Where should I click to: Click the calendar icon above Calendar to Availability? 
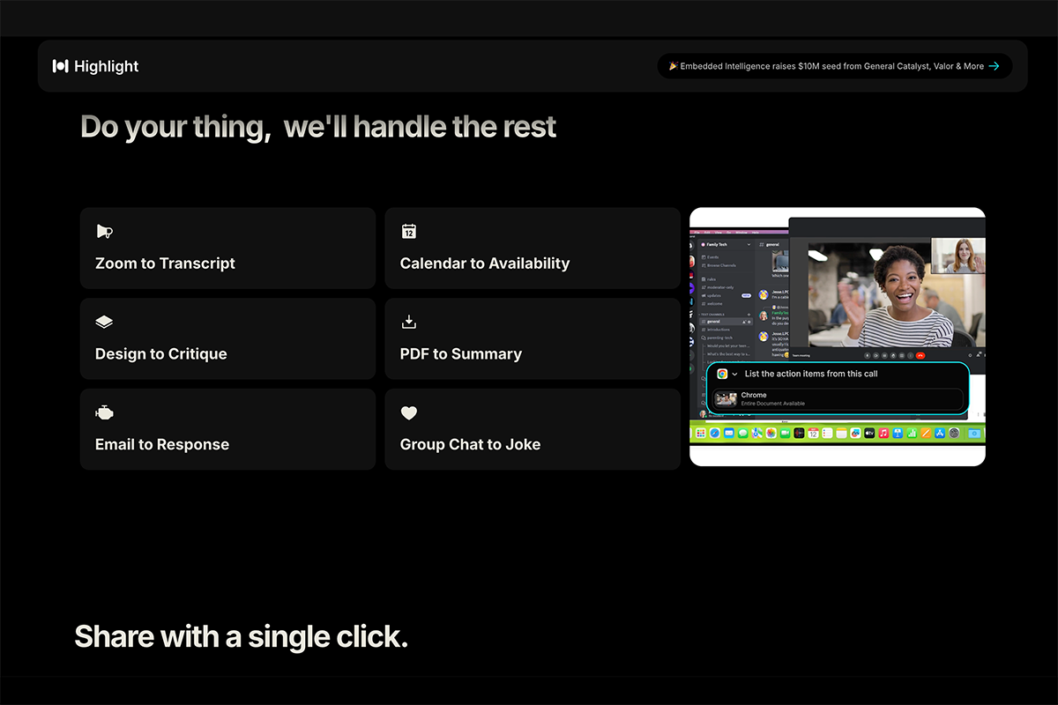click(x=409, y=232)
